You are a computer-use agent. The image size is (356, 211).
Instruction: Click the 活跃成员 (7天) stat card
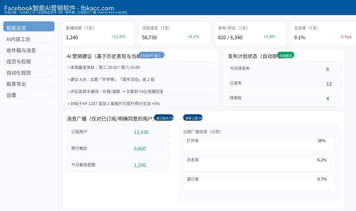[x=174, y=33]
